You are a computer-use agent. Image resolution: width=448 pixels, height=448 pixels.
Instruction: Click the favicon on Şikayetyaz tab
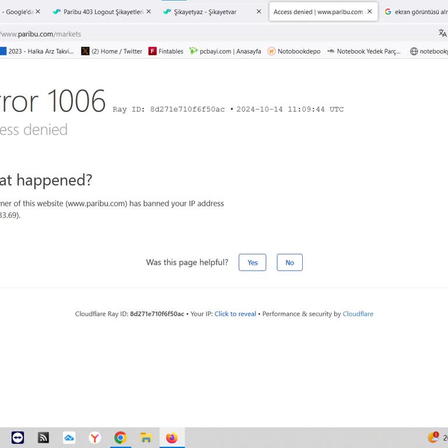167,12
